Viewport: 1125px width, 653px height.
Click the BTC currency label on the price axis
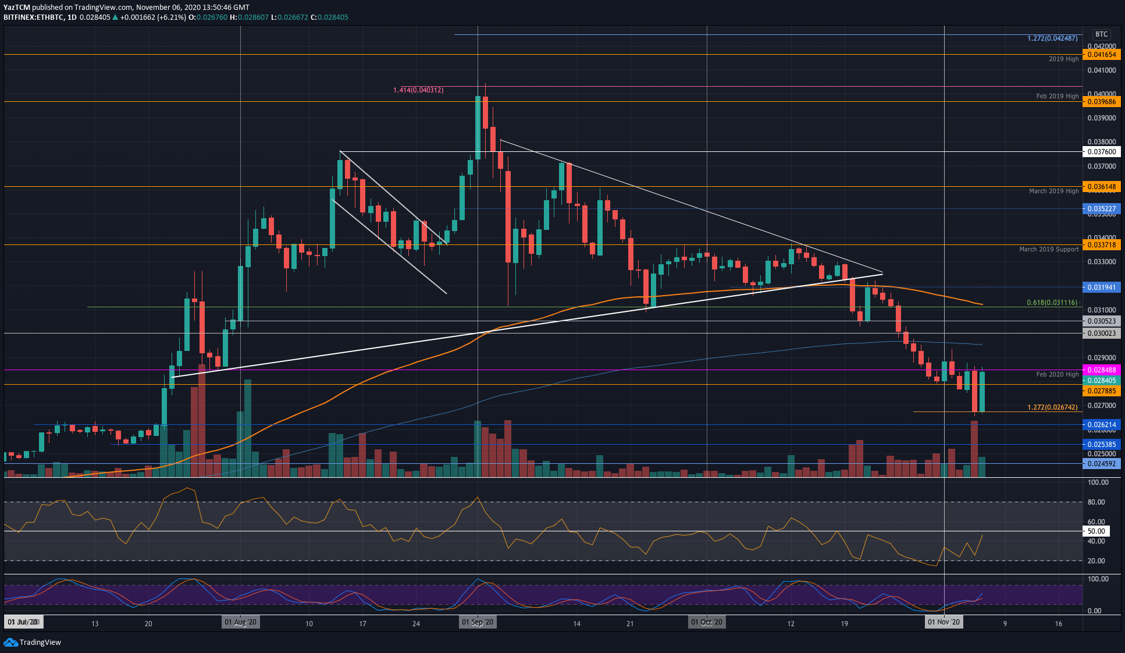[x=1101, y=34]
